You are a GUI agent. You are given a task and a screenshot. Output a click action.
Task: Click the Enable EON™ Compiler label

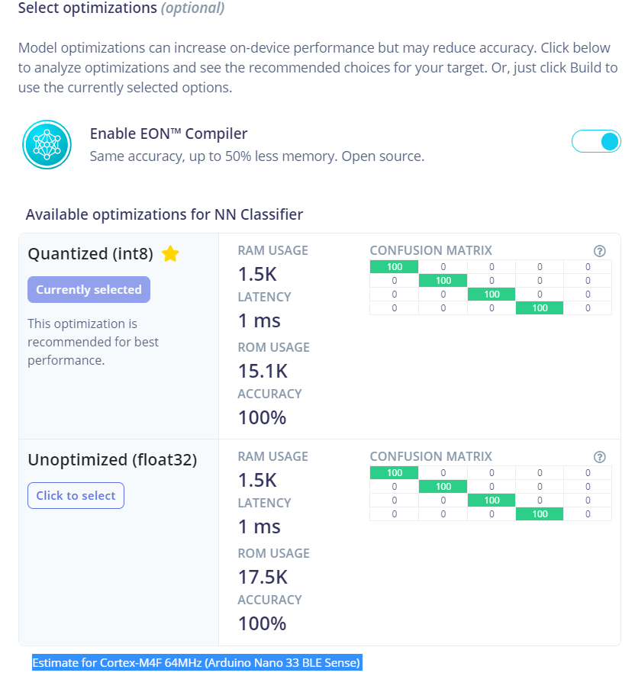point(169,134)
